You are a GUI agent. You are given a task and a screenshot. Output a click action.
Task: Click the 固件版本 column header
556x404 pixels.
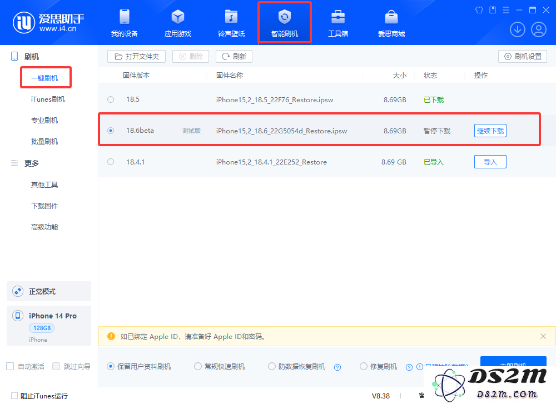[x=136, y=76]
